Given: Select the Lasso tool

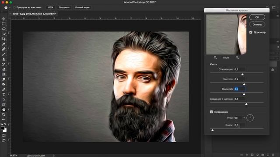Looking at the screenshot, I should click(3, 29).
